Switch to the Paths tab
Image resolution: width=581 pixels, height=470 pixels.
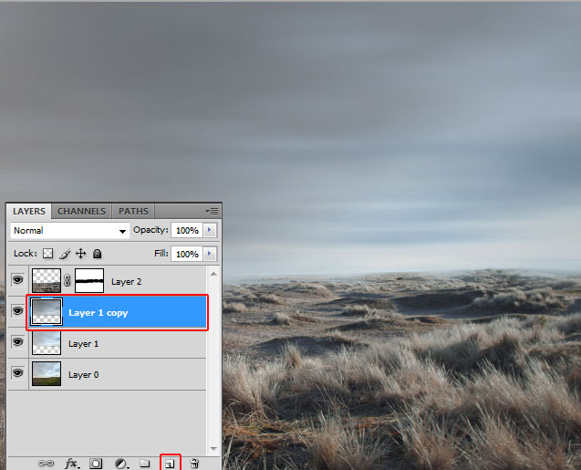[x=133, y=212]
